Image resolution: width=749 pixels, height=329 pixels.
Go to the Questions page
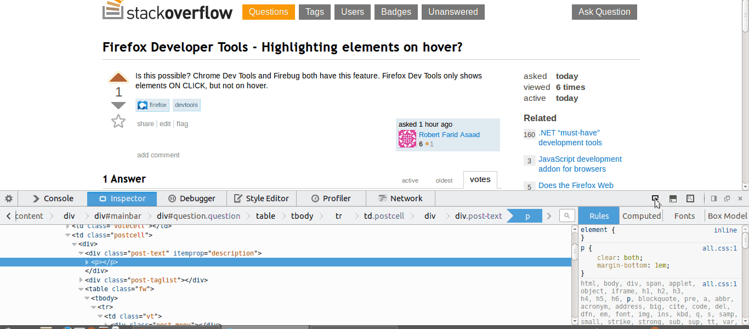click(269, 12)
